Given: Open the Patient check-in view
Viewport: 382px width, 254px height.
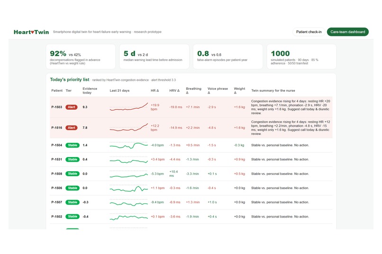Looking at the screenshot, I should coord(309,32).
